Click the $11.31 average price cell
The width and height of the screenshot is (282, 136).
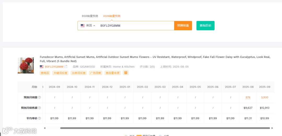click(248, 118)
